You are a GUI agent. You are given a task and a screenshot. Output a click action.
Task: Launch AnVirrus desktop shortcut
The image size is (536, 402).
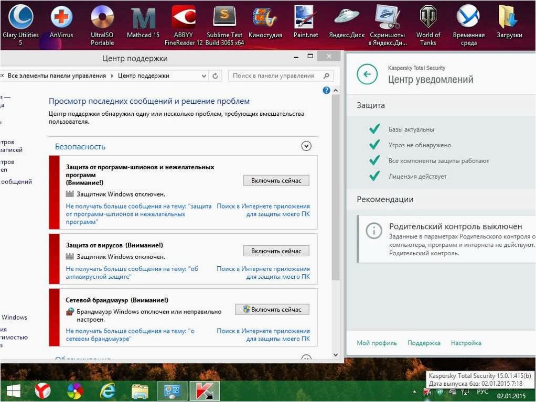click(x=61, y=21)
